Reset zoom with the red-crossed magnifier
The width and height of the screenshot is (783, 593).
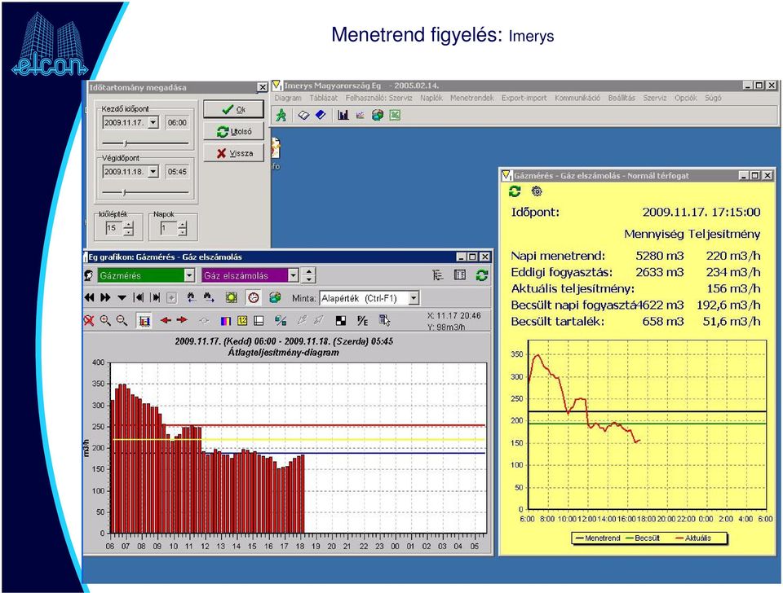(90, 320)
